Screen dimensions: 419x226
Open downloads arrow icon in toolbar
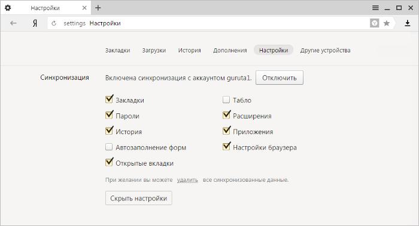pyautogui.click(x=407, y=23)
